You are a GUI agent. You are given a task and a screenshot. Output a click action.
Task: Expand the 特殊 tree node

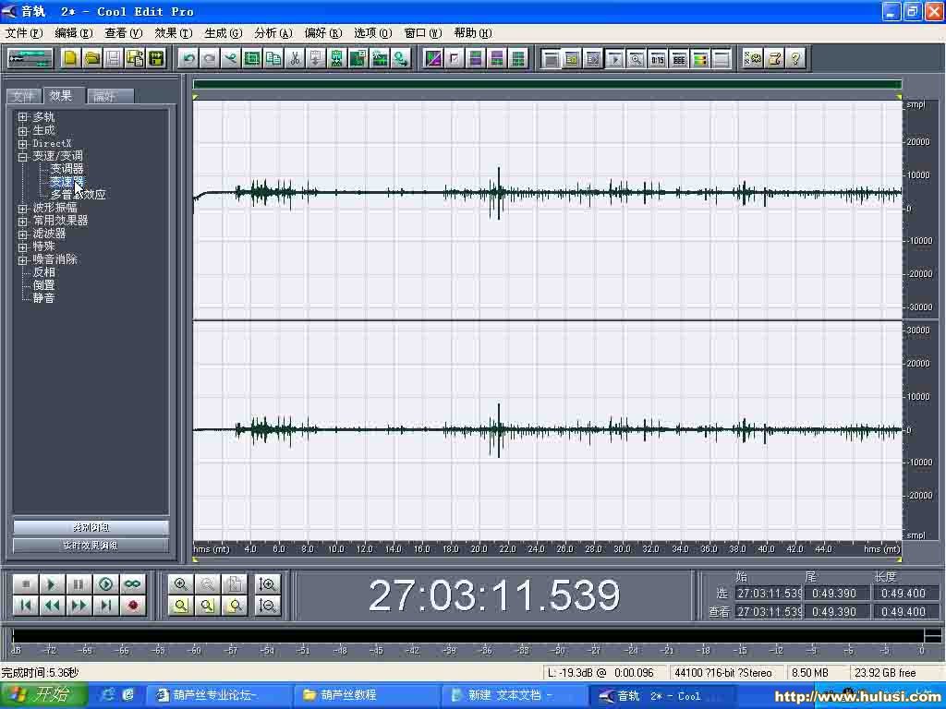(23, 246)
